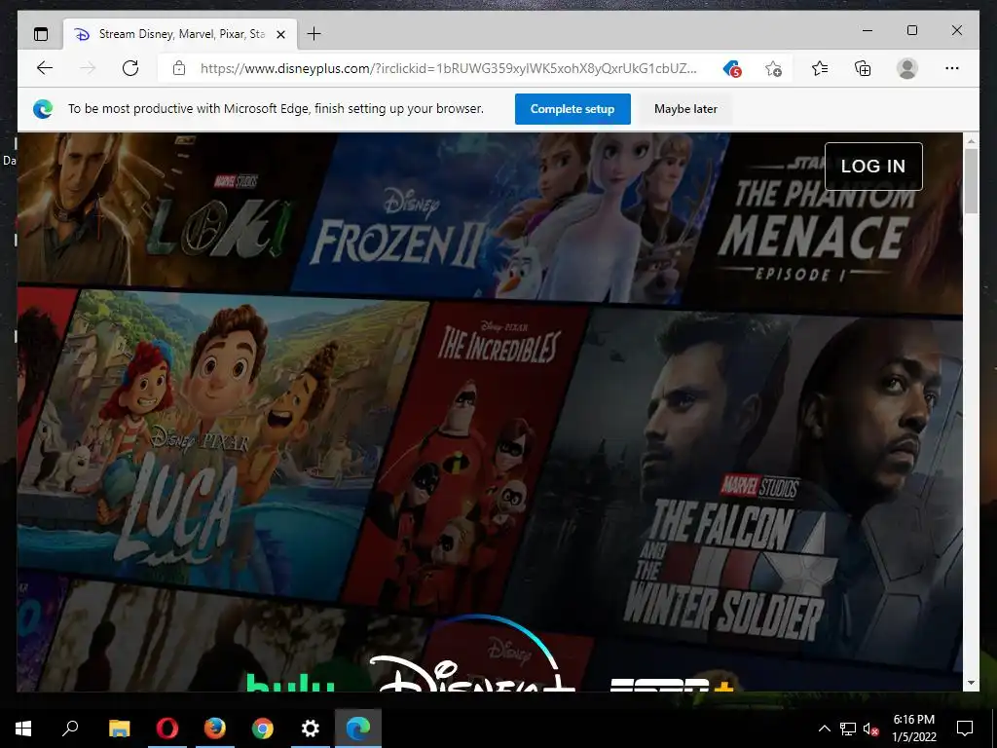
Task: Open the notification center icon
Action: coord(965,729)
